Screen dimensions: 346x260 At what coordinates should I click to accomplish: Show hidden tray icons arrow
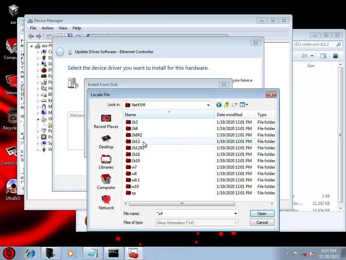pyautogui.click(x=287, y=254)
